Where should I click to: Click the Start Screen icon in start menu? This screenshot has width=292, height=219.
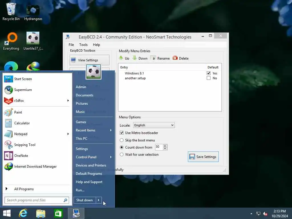(x=9, y=79)
